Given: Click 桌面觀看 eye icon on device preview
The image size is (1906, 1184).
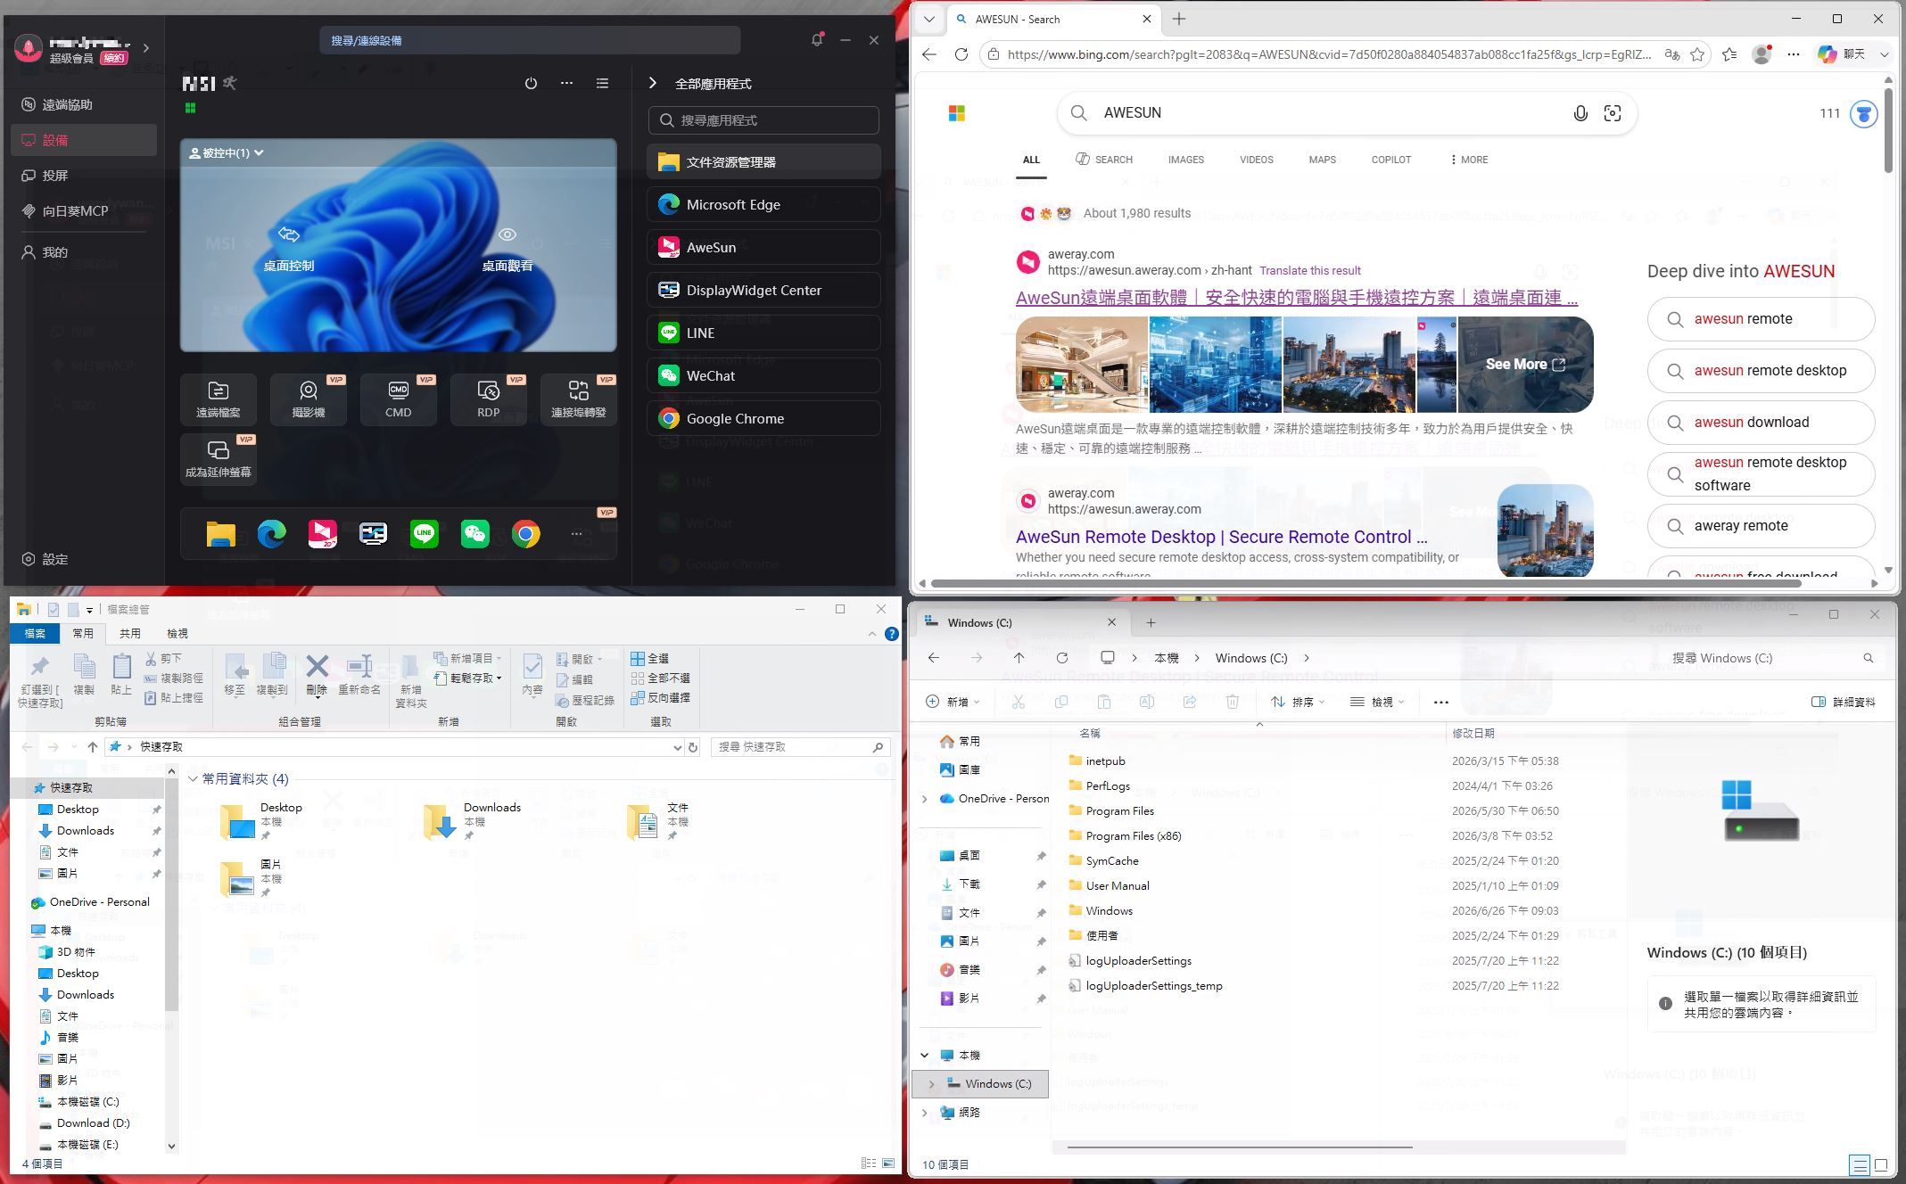Looking at the screenshot, I should pyautogui.click(x=507, y=247).
